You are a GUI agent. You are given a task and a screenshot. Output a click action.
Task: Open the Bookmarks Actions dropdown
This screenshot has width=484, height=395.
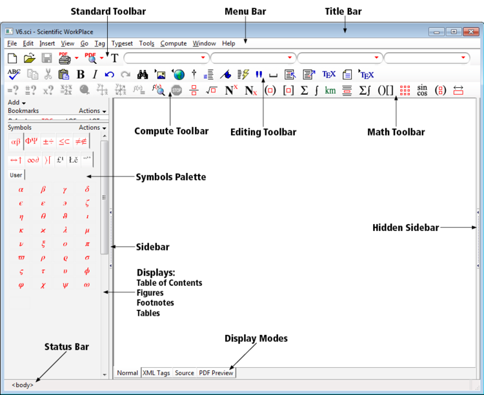tap(92, 110)
